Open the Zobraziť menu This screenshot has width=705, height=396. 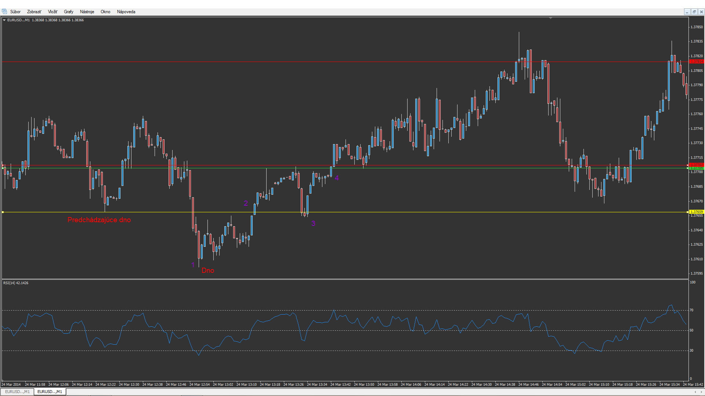coord(34,12)
